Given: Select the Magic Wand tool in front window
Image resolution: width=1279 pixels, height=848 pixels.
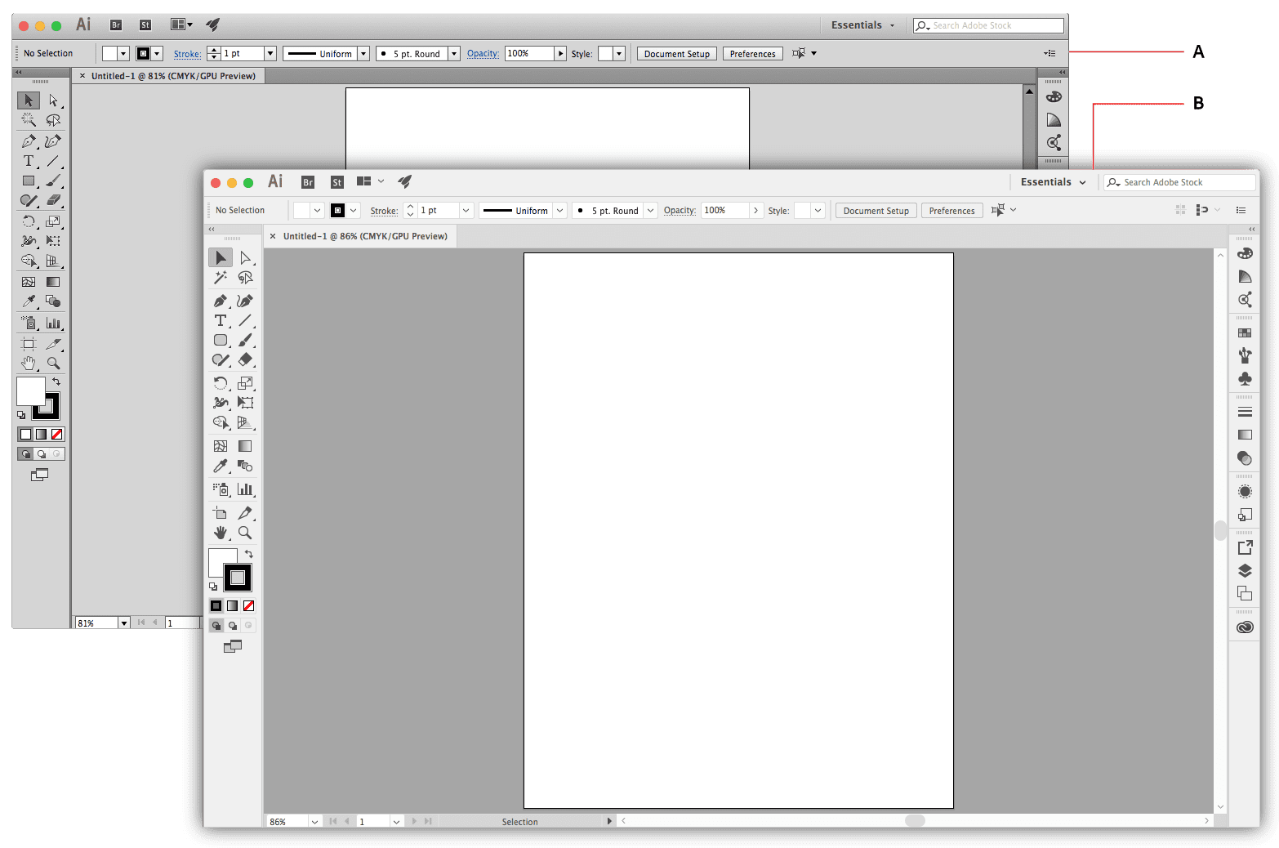Looking at the screenshot, I should pyautogui.click(x=221, y=279).
